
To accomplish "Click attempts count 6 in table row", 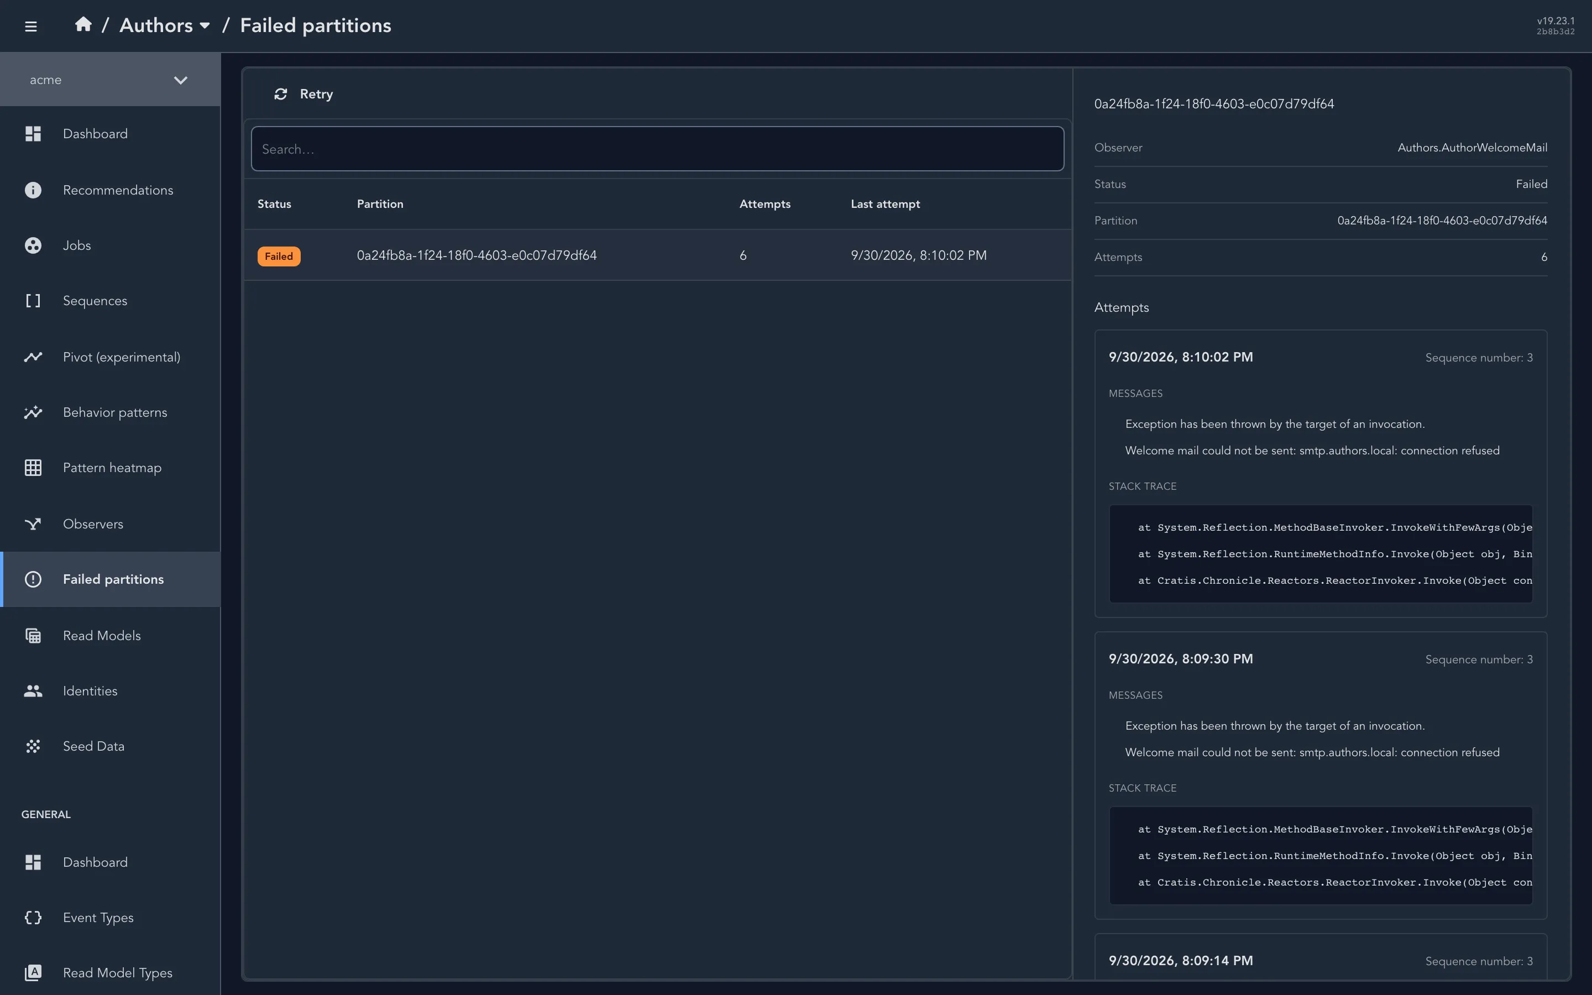I will [x=743, y=255].
